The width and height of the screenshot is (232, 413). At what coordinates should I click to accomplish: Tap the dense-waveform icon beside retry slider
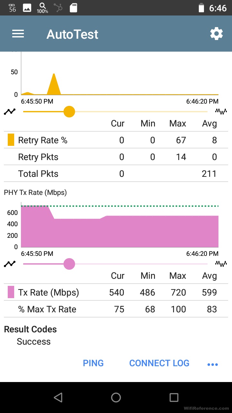point(221,112)
